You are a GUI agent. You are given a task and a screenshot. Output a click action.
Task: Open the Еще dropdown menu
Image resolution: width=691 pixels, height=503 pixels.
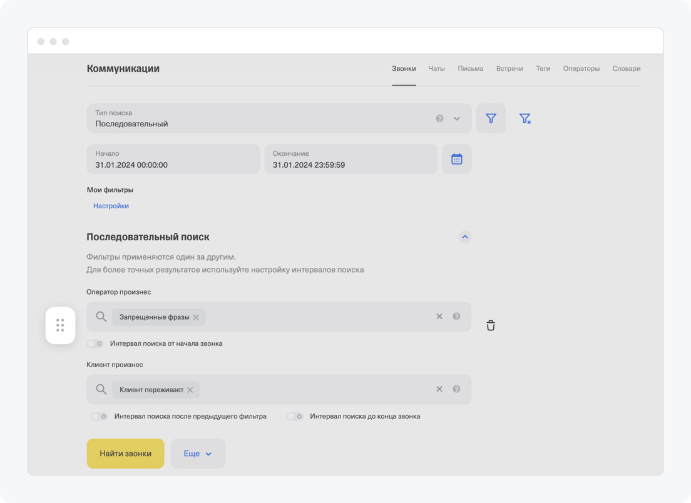point(198,453)
